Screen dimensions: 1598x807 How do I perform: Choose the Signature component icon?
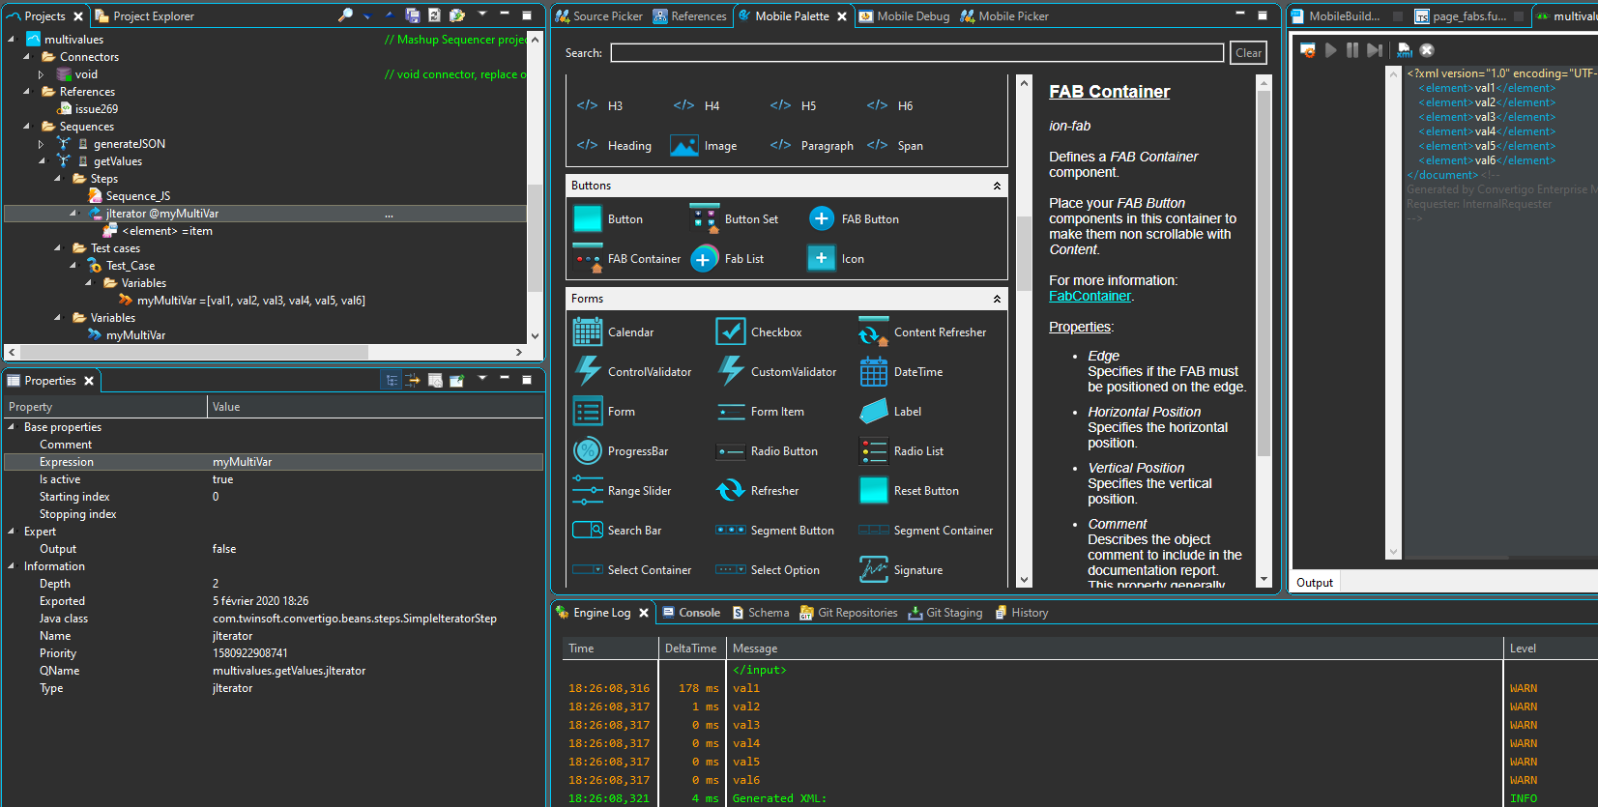(874, 570)
